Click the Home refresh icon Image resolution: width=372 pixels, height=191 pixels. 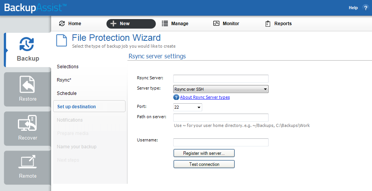(x=62, y=24)
